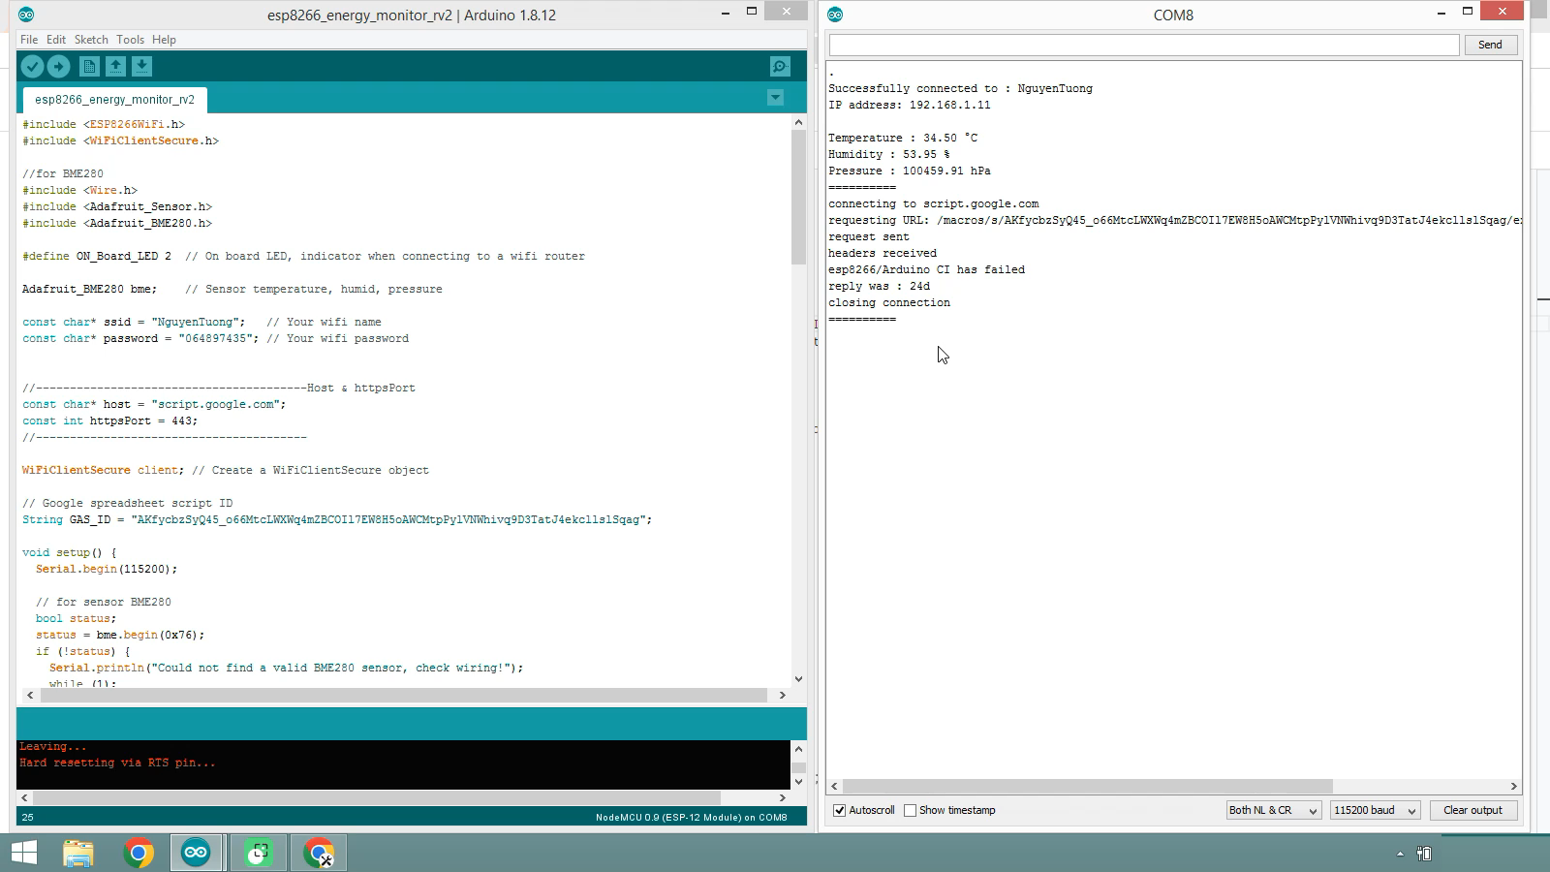Create a new sketch with the New icon
This screenshot has height=872, width=1550.
[x=89, y=66]
